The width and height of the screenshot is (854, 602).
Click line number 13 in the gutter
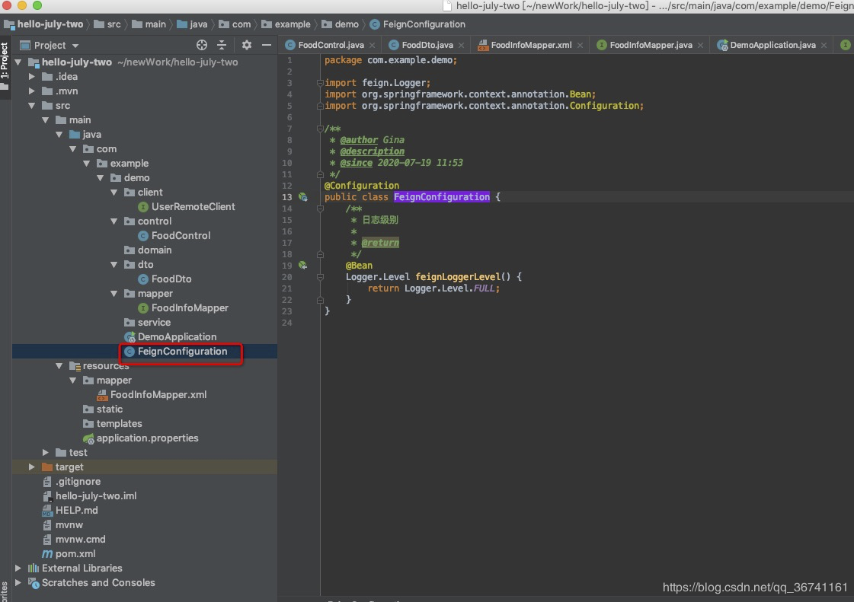click(286, 197)
